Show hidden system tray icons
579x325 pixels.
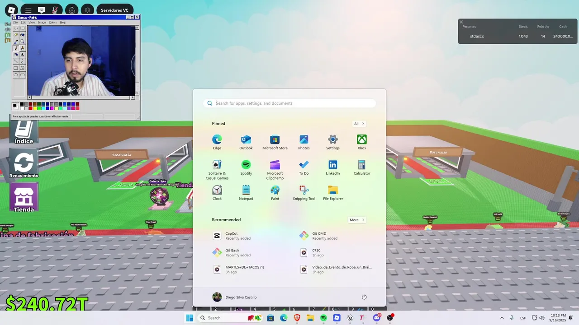[x=502, y=318]
